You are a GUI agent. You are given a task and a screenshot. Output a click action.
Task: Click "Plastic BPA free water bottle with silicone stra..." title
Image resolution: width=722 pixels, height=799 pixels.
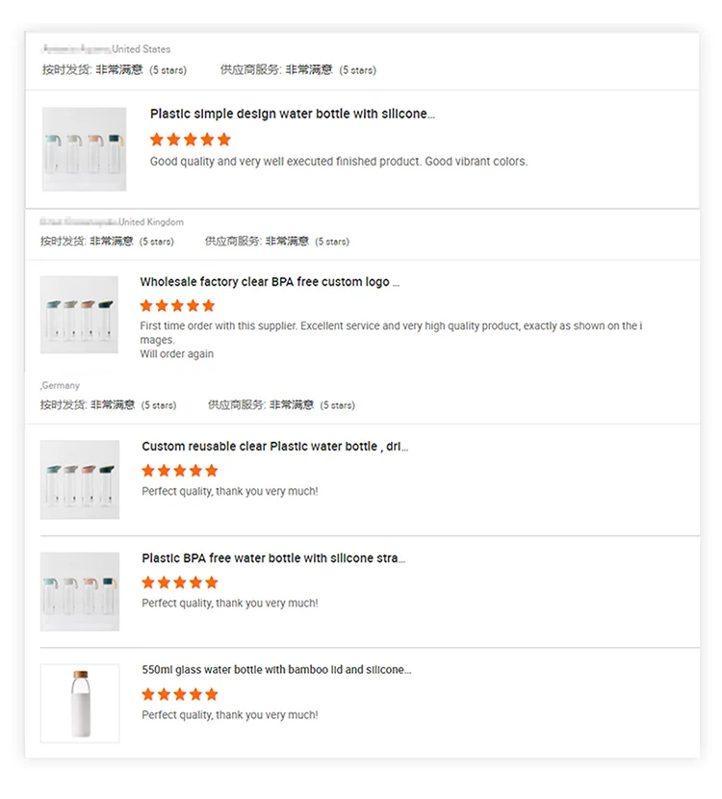point(273,558)
